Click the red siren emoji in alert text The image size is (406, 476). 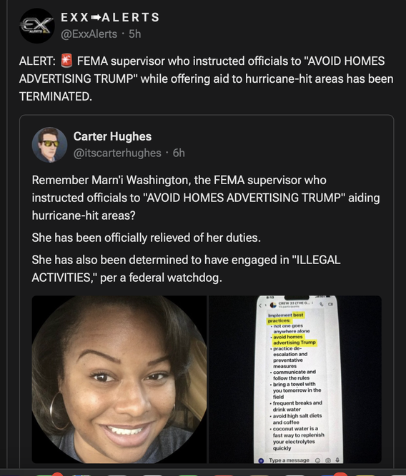66,61
